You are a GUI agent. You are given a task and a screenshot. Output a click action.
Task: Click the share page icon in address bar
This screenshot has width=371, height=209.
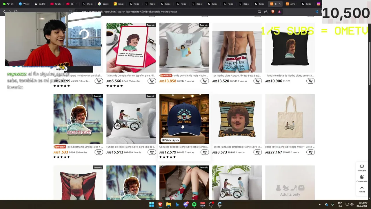coord(266,12)
